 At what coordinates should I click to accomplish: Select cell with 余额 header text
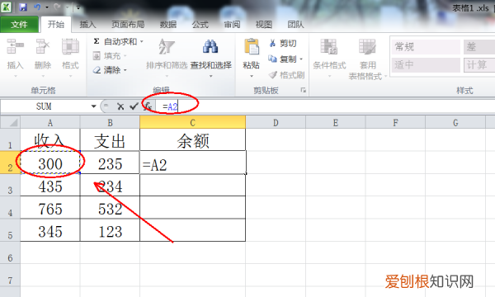click(192, 139)
